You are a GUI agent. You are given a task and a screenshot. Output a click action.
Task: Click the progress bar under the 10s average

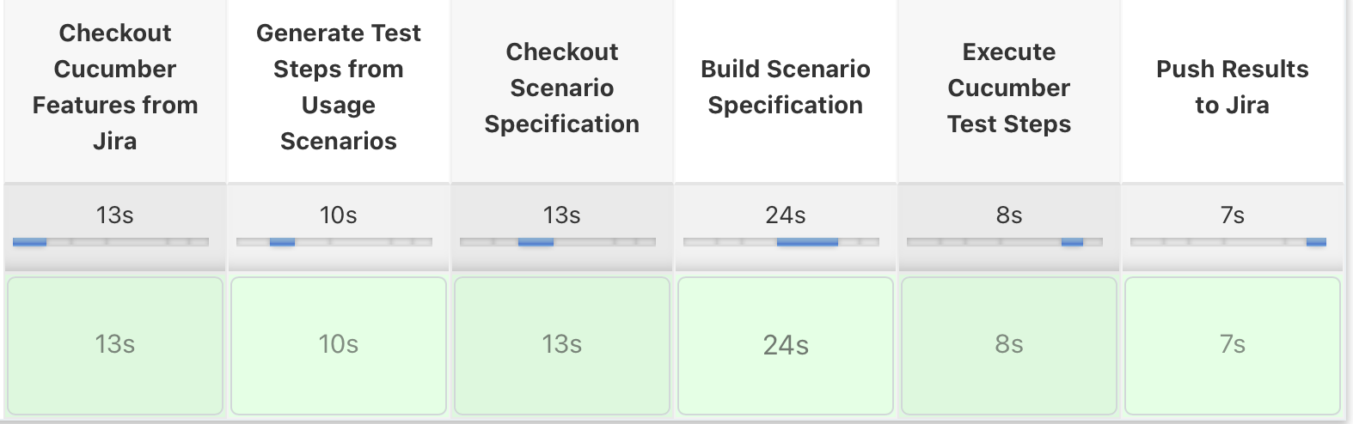[334, 242]
